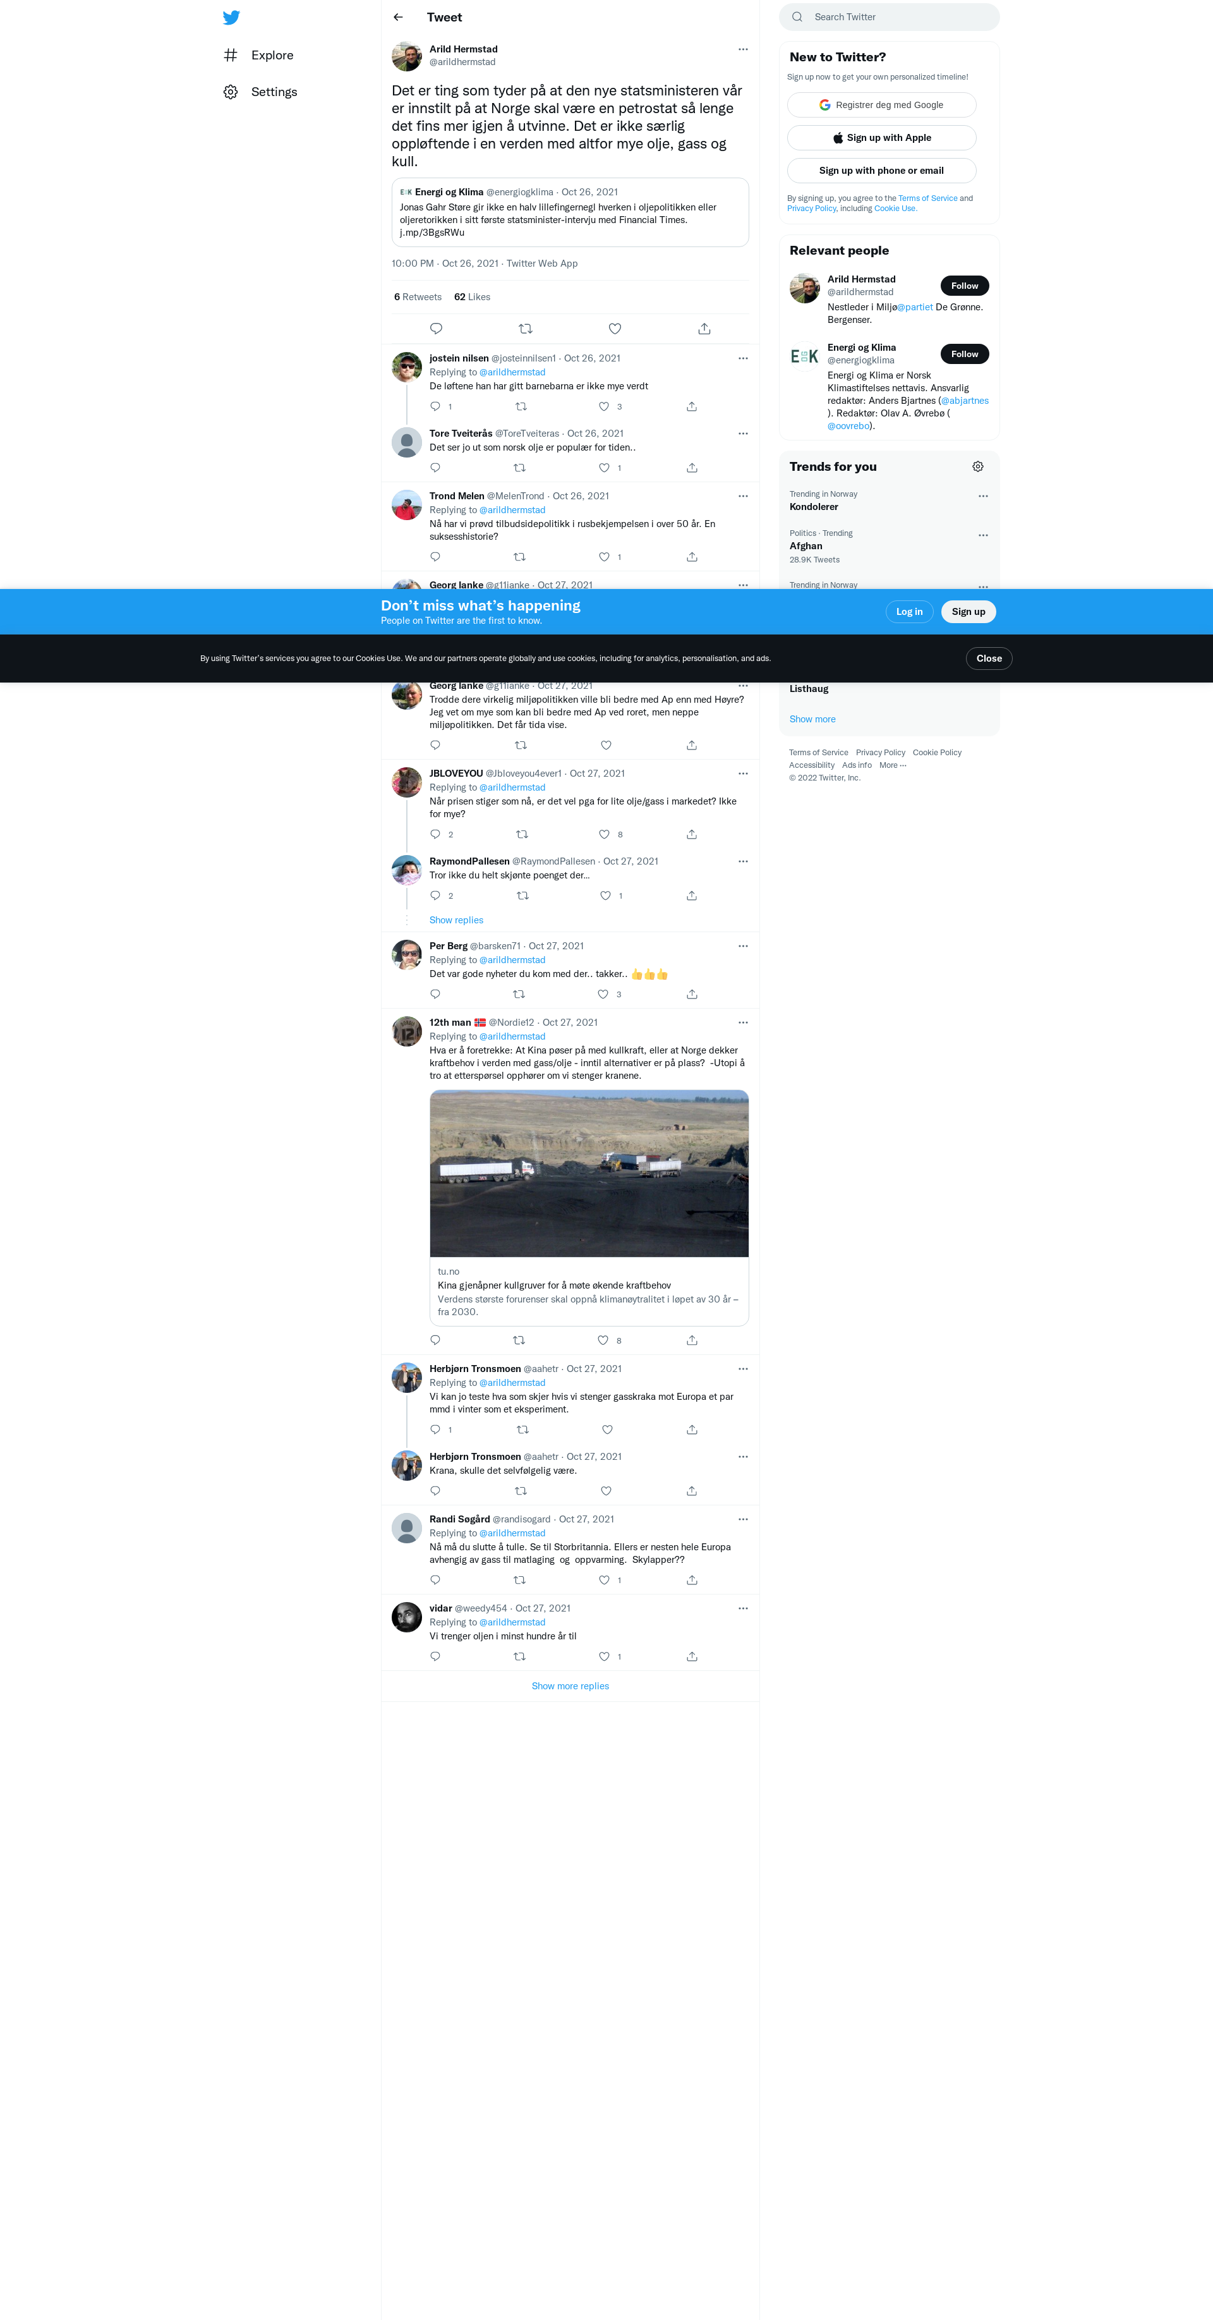Open more options on Arild Hermstad's tweet

pyautogui.click(x=743, y=49)
